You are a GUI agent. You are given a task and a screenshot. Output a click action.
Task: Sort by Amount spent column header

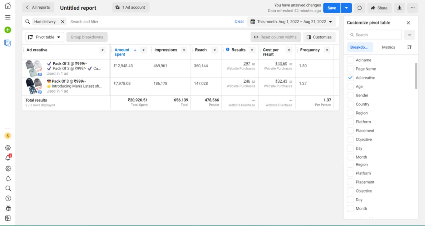[122, 52]
